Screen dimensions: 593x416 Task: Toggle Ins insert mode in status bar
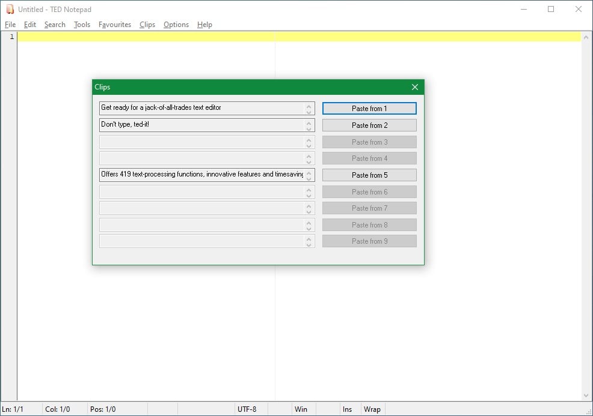(347, 409)
